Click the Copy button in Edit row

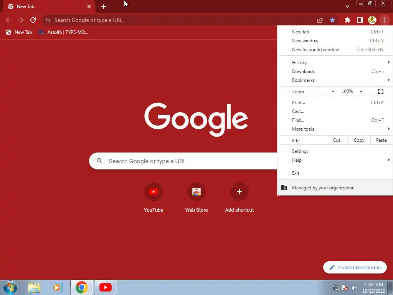pos(359,140)
